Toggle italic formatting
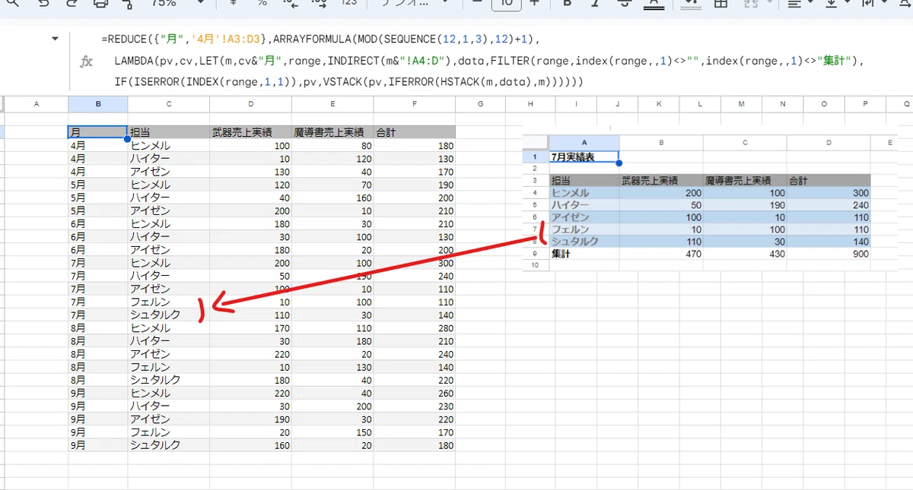 point(596,4)
